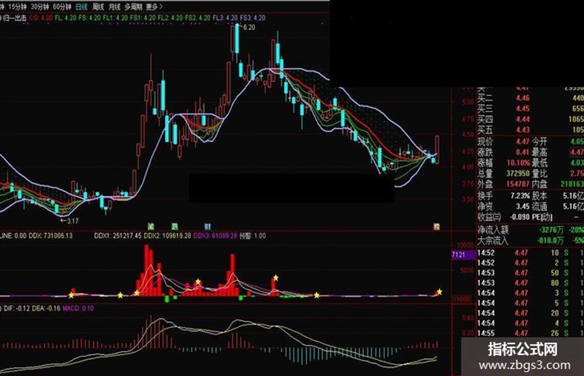Click the 外盘 value 154787
584x376 pixels.
coord(518,183)
